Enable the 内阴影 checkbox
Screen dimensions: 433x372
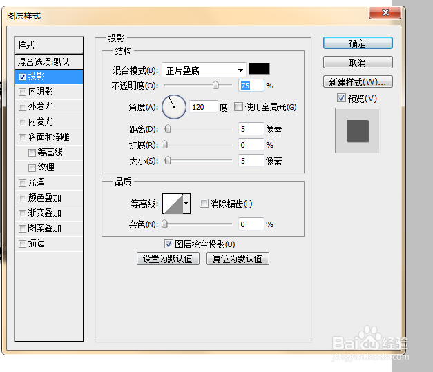click(x=22, y=92)
